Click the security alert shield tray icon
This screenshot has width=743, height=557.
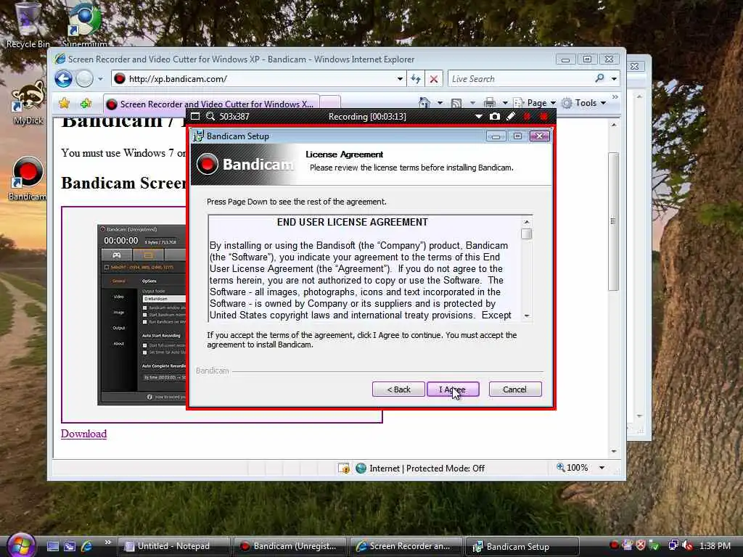click(x=641, y=545)
